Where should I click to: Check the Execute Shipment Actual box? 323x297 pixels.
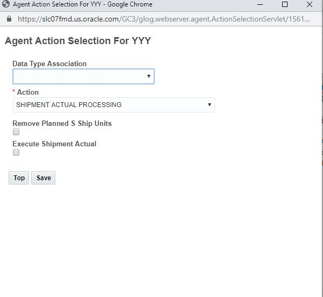point(16,152)
